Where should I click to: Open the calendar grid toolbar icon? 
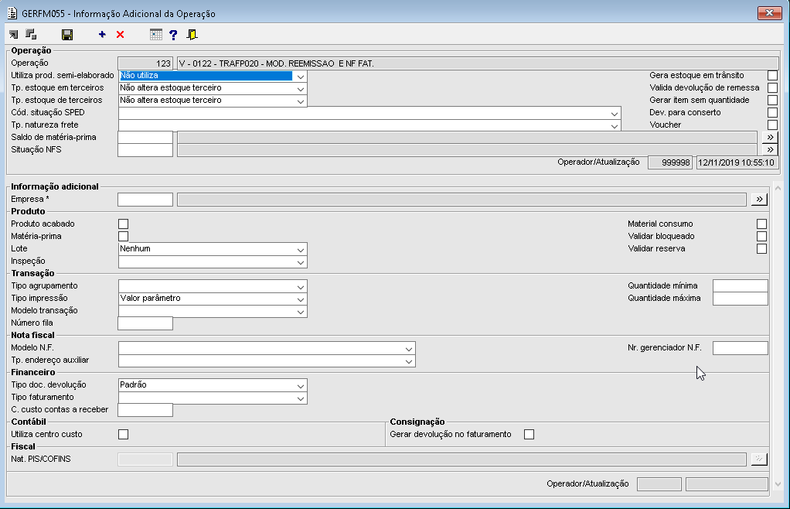156,34
